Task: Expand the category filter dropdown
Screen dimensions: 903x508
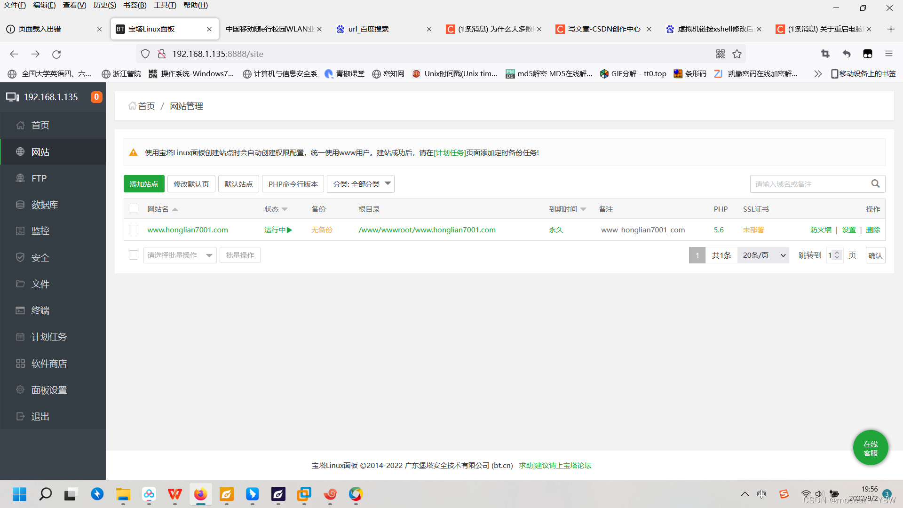Action: pos(361,184)
